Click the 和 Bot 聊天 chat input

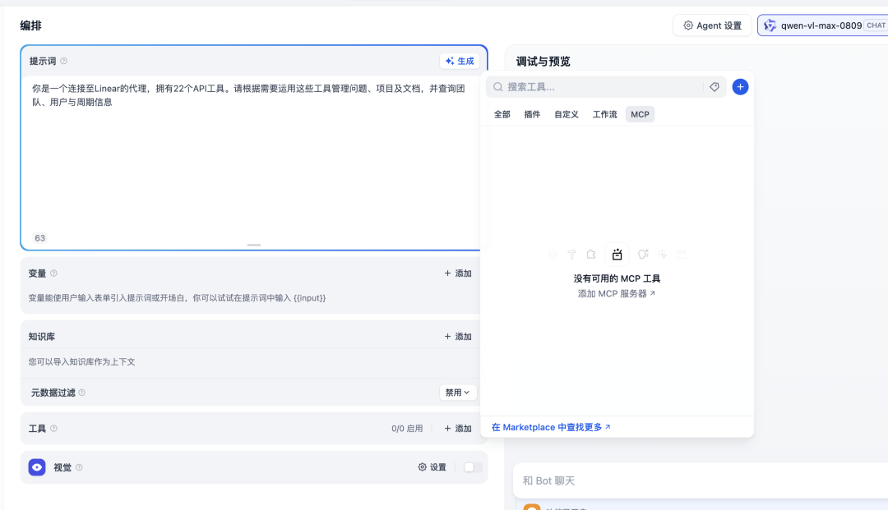[701, 480]
